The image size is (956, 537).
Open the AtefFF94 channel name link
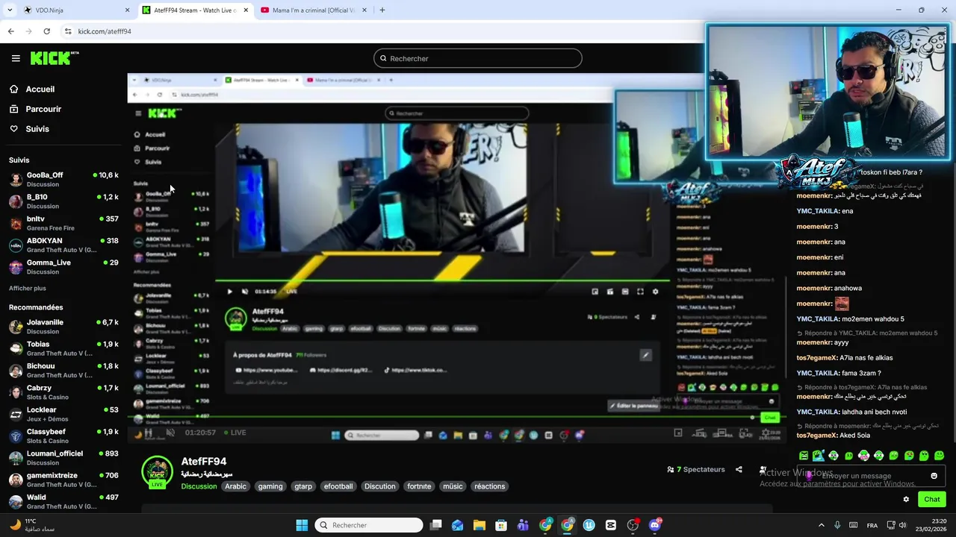tap(204, 462)
